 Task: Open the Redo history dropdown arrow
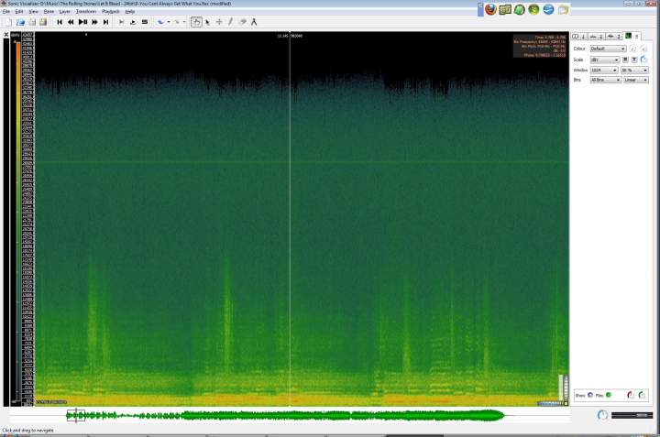click(x=184, y=22)
